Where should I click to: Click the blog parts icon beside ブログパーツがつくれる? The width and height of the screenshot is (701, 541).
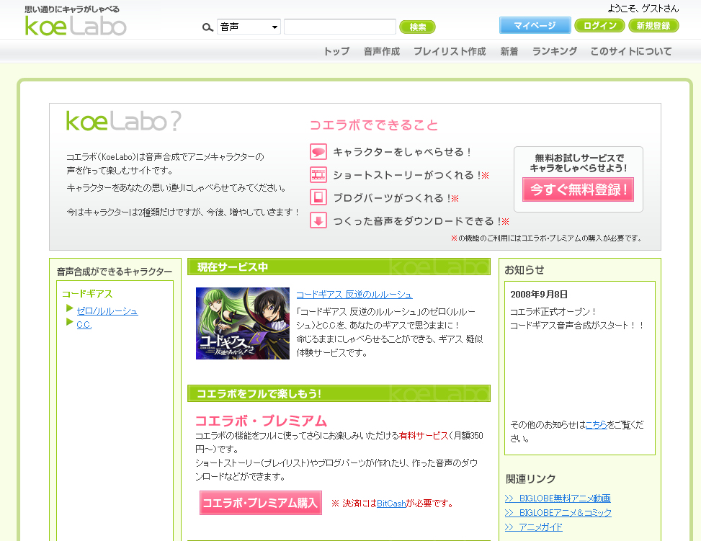tap(318, 197)
